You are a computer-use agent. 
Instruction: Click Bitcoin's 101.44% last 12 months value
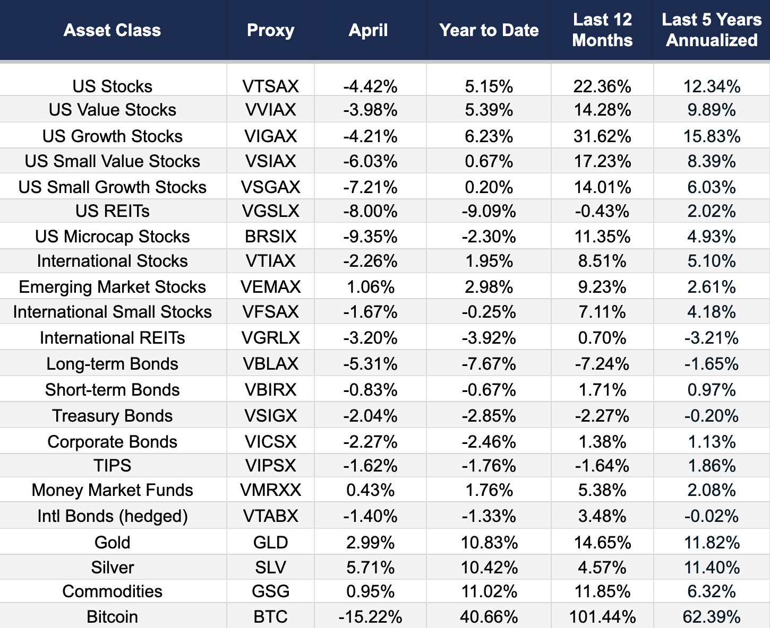(602, 616)
